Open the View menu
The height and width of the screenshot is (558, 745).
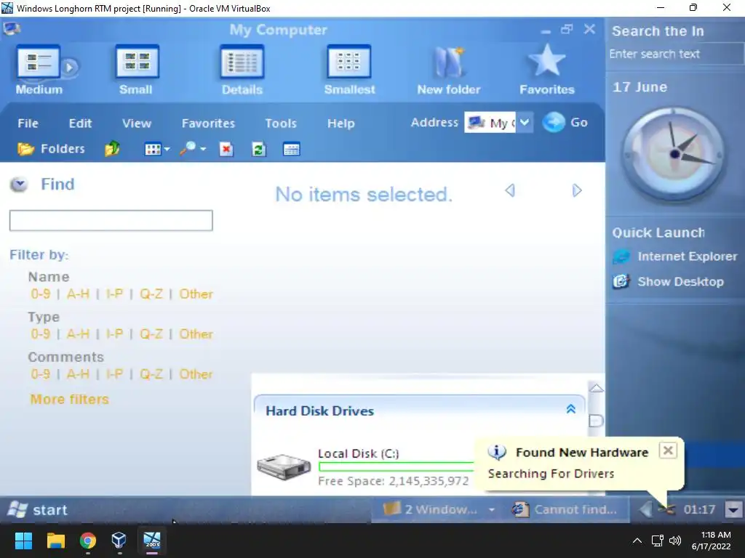pyautogui.click(x=136, y=124)
